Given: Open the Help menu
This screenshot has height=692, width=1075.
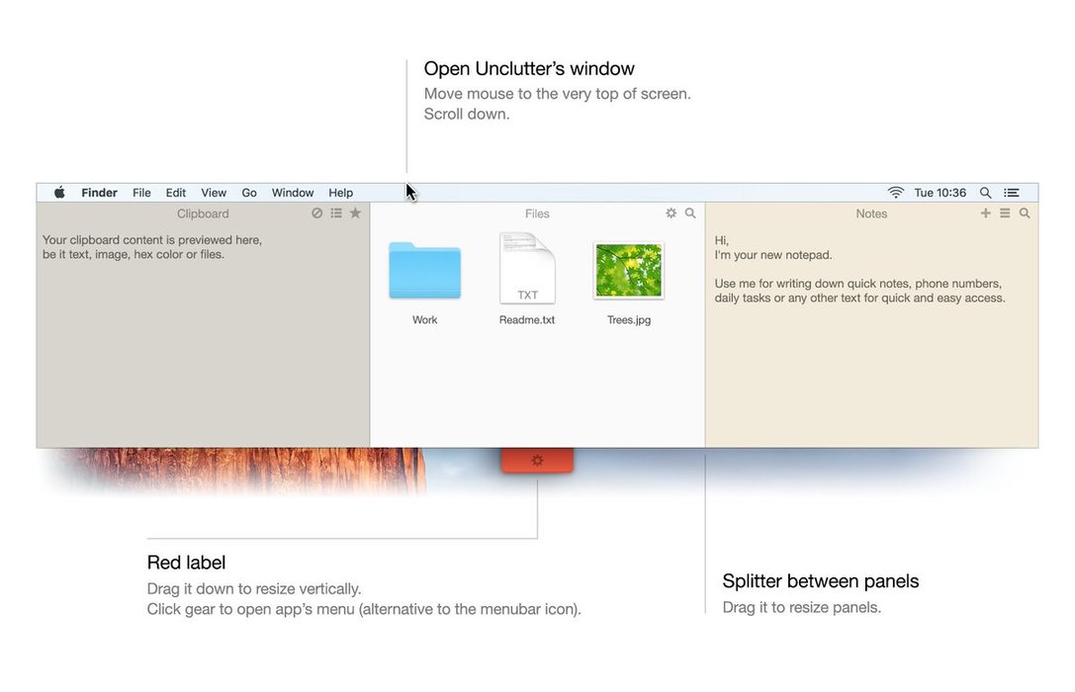Looking at the screenshot, I should pos(341,193).
